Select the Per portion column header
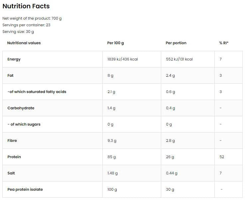Viewport: 245px width, 200px height. tap(176, 43)
